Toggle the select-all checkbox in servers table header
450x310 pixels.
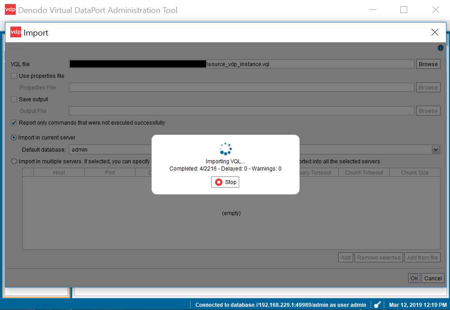[x=28, y=173]
